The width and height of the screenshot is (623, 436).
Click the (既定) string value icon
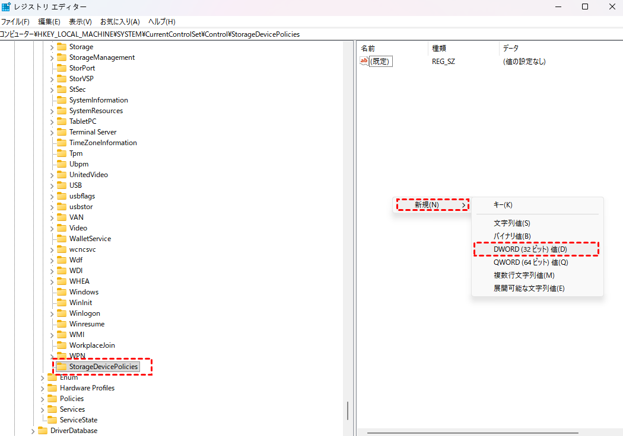point(364,61)
